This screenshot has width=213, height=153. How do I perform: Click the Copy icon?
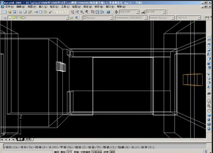tap(41, 12)
